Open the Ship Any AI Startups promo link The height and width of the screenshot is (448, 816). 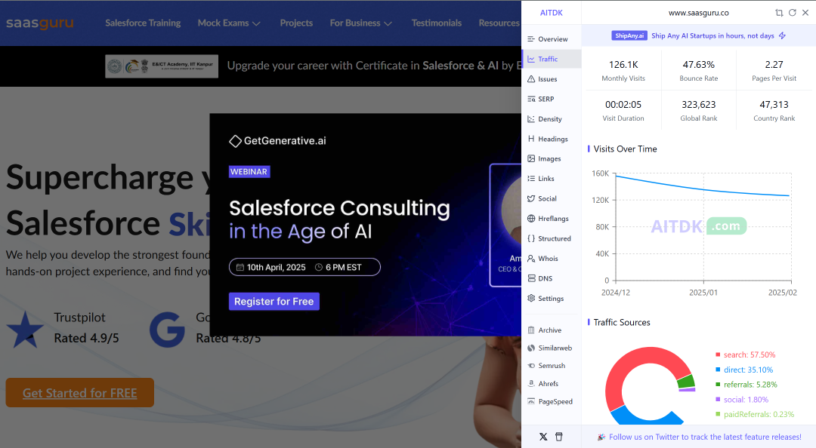click(712, 36)
